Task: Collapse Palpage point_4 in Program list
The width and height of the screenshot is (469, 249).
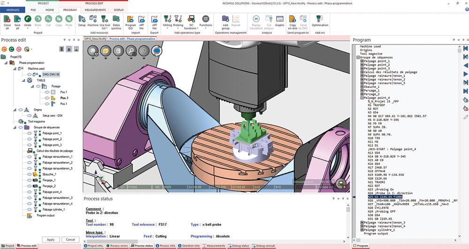Action: point(362,98)
